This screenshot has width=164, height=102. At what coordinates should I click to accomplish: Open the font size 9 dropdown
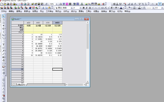tap(80, 8)
